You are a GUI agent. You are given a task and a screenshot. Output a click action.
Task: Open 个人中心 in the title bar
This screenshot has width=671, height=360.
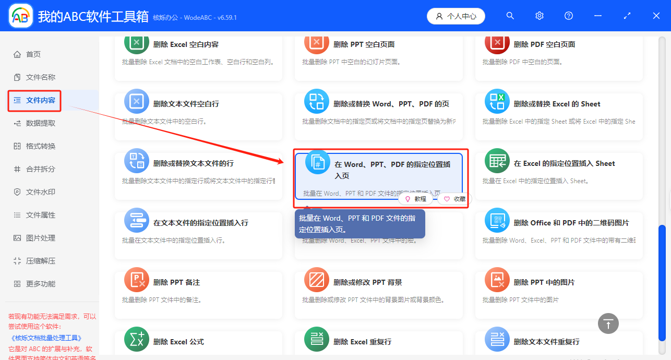click(456, 16)
